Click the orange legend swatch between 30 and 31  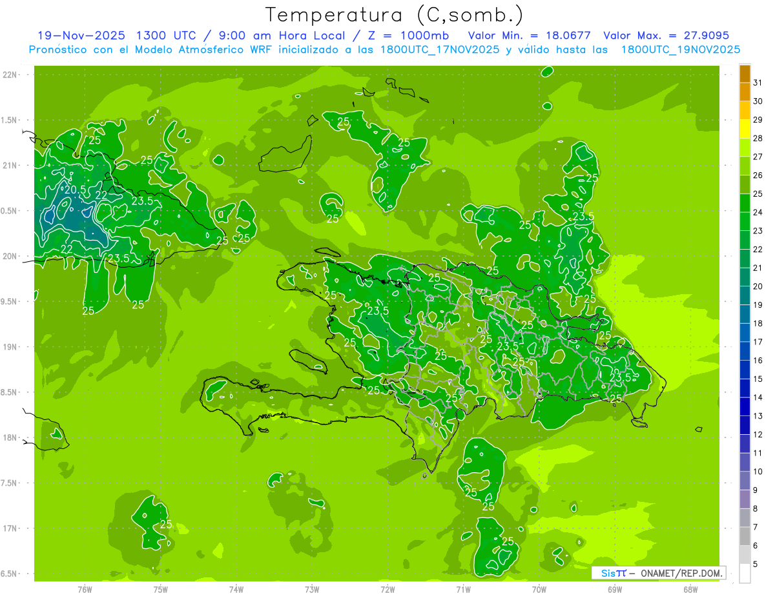pos(745,92)
